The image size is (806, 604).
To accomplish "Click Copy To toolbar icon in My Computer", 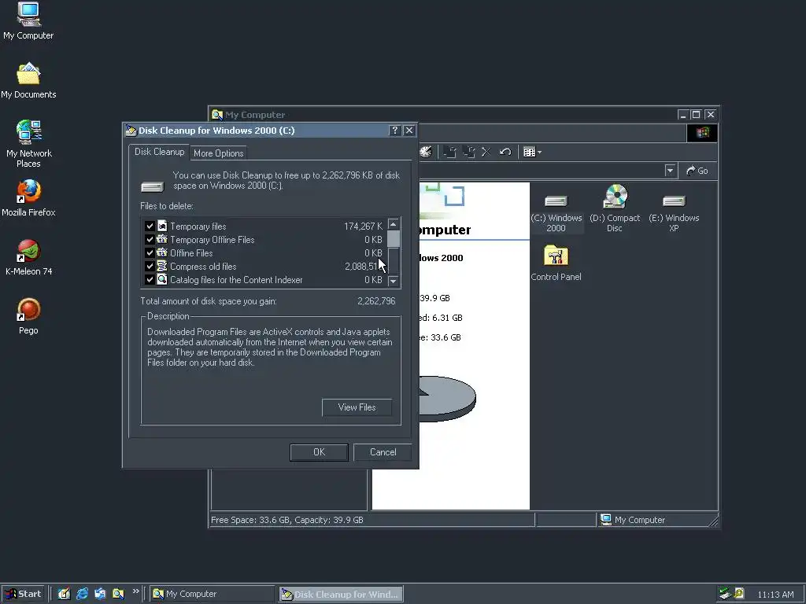I will click(x=468, y=152).
